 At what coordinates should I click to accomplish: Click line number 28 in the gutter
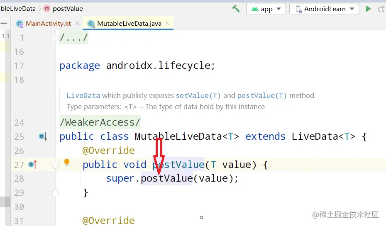click(x=19, y=179)
